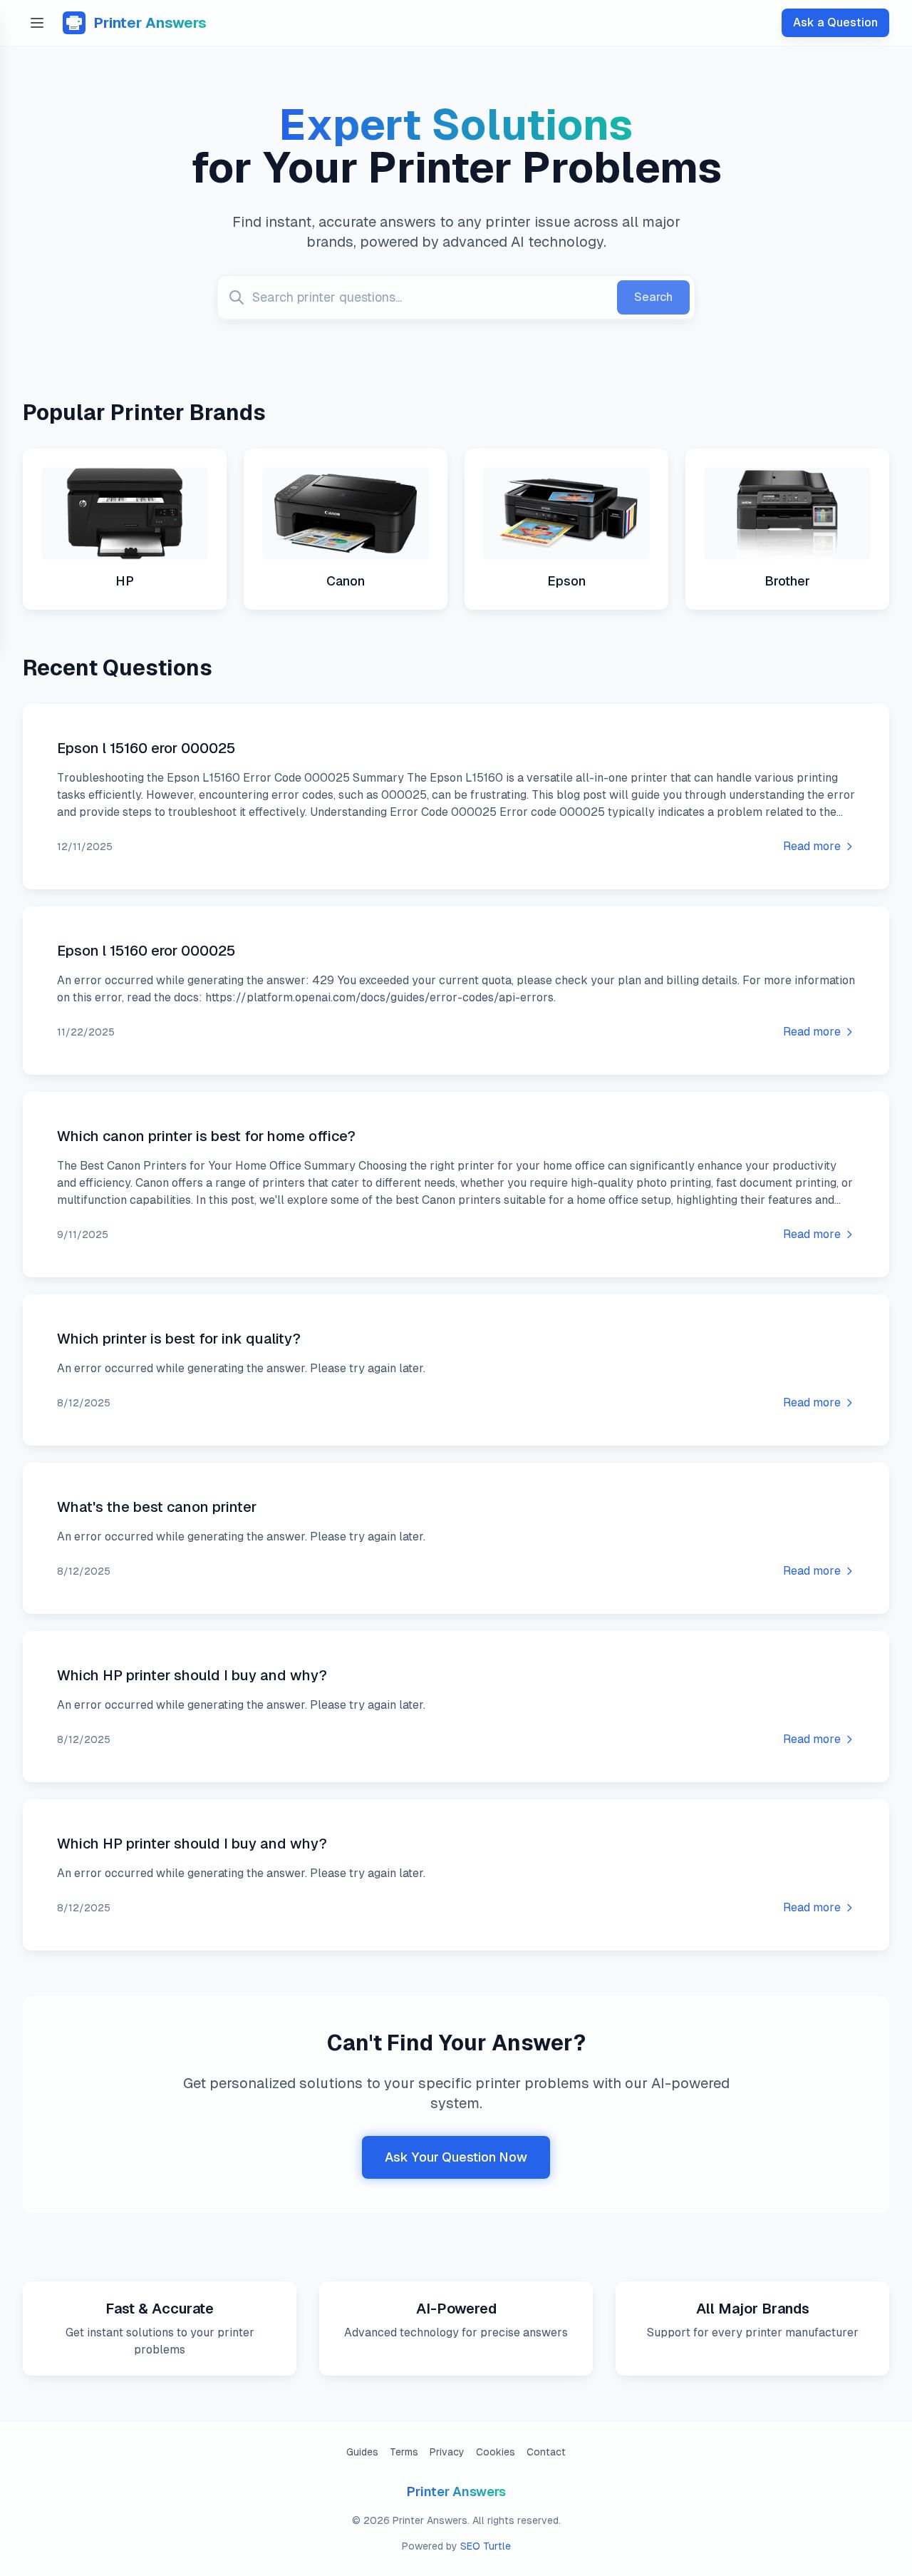The height and width of the screenshot is (2576, 912).
Task: Open Guides footer link
Action: click(x=362, y=2451)
